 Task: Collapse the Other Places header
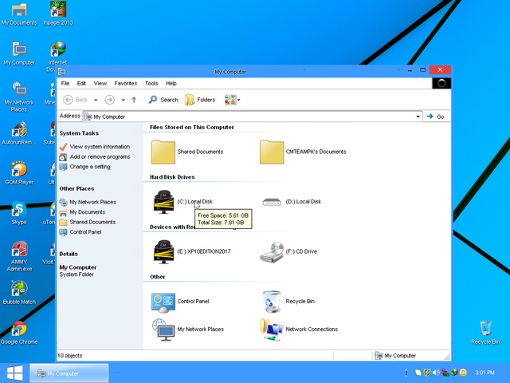76,188
